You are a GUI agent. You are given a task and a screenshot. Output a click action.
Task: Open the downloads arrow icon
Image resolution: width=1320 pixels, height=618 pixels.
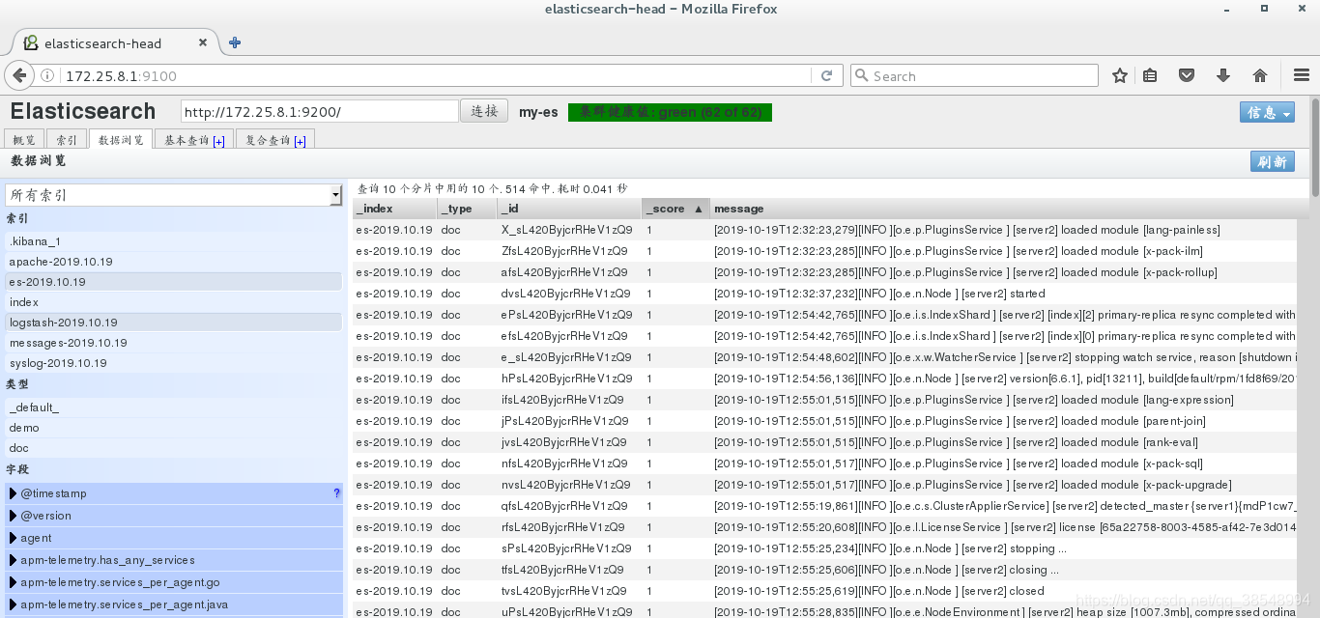[x=1223, y=75]
